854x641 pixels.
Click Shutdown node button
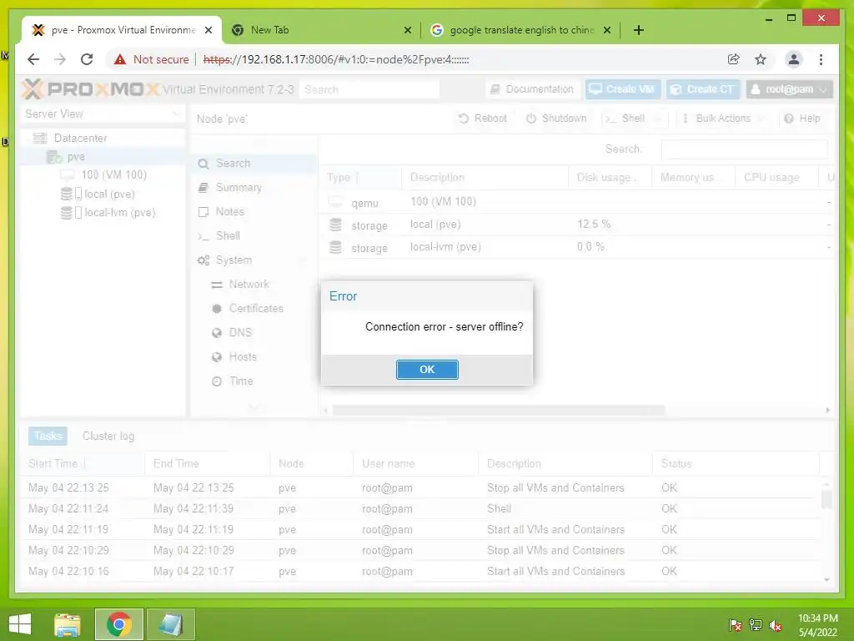pos(556,119)
